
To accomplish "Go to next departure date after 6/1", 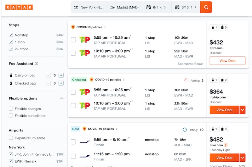I will 165,7.
